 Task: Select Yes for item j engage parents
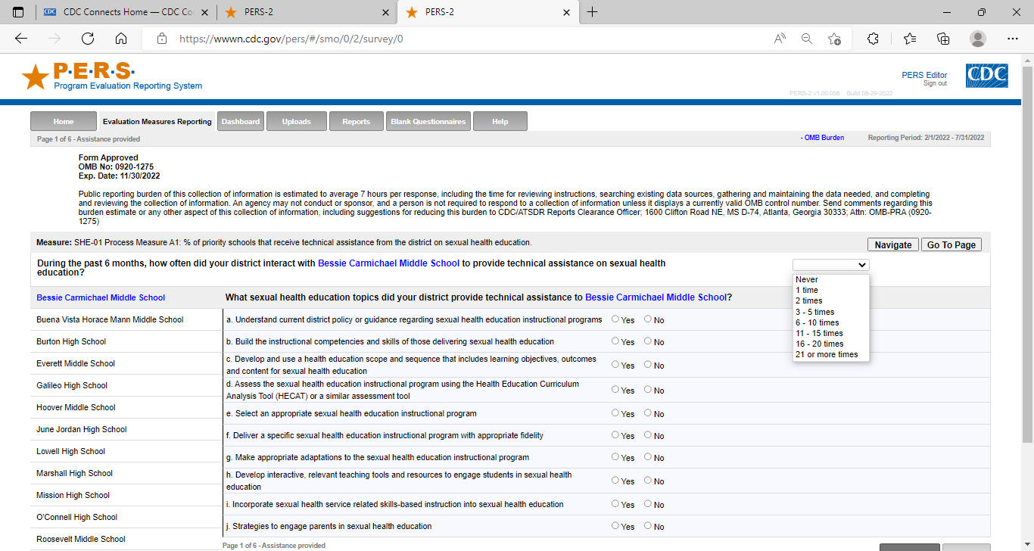(615, 525)
